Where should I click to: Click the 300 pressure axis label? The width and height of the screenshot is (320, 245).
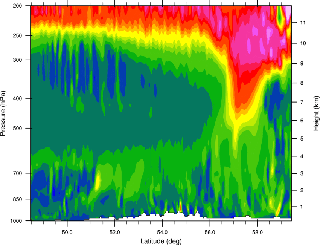click(x=17, y=60)
